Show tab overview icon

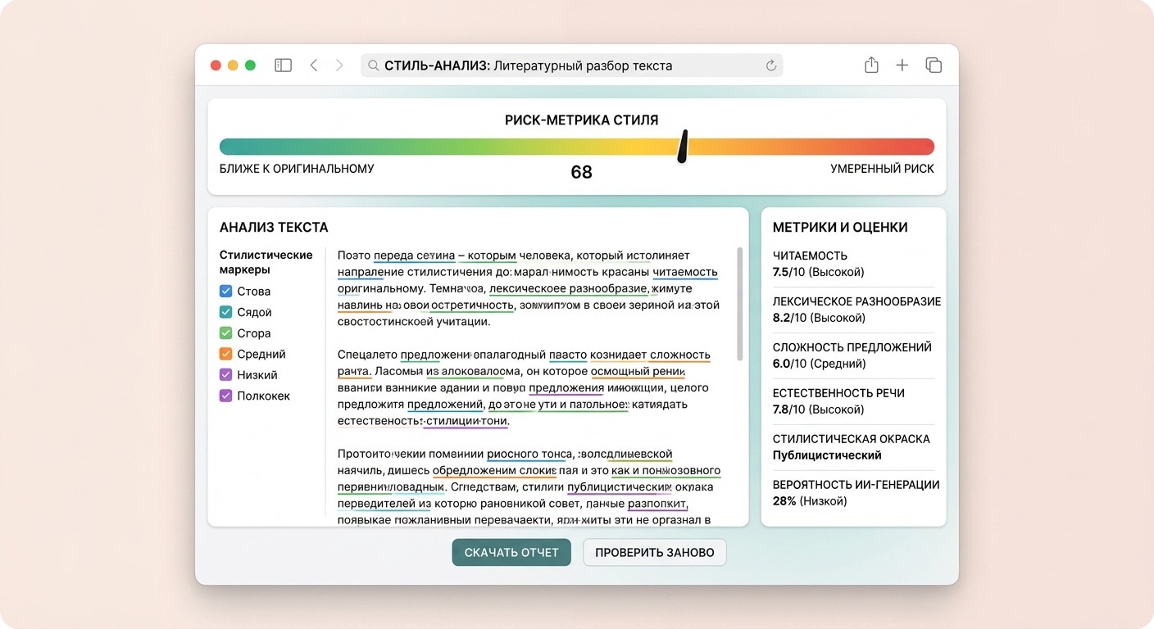(933, 66)
